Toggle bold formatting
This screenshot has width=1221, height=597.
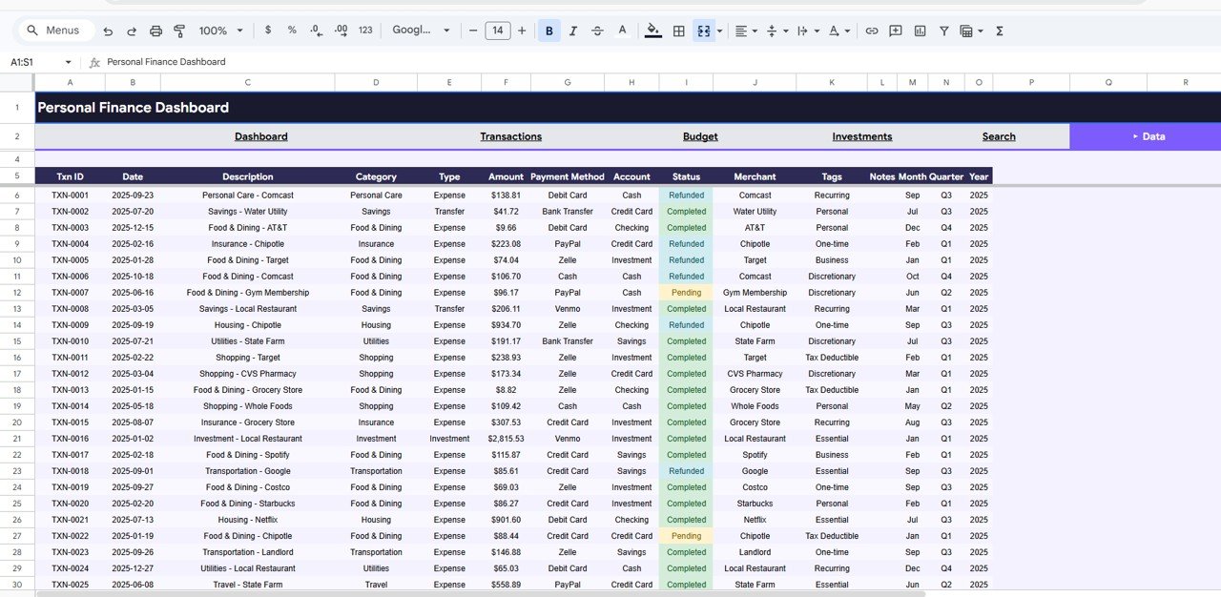pyautogui.click(x=548, y=31)
